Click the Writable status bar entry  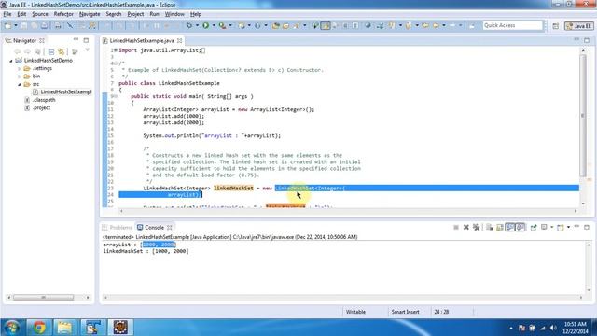[x=355, y=312]
